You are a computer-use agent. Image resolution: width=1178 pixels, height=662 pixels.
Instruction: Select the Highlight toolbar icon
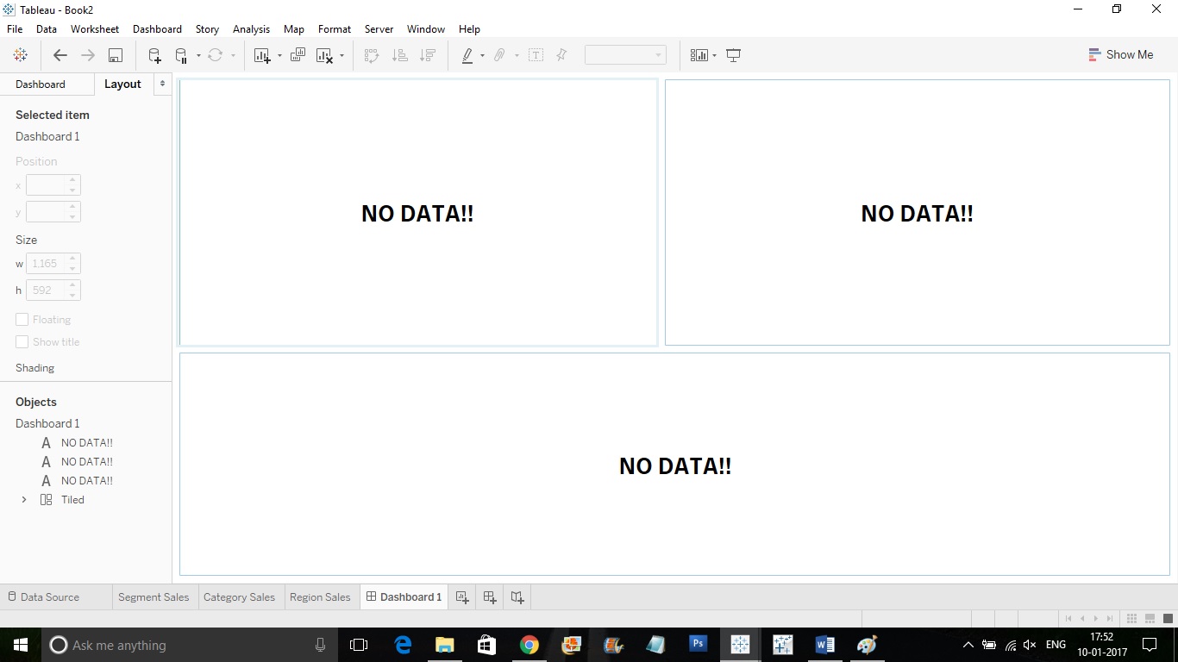pyautogui.click(x=467, y=54)
